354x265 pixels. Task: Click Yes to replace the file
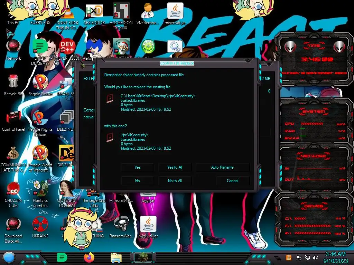click(137, 167)
